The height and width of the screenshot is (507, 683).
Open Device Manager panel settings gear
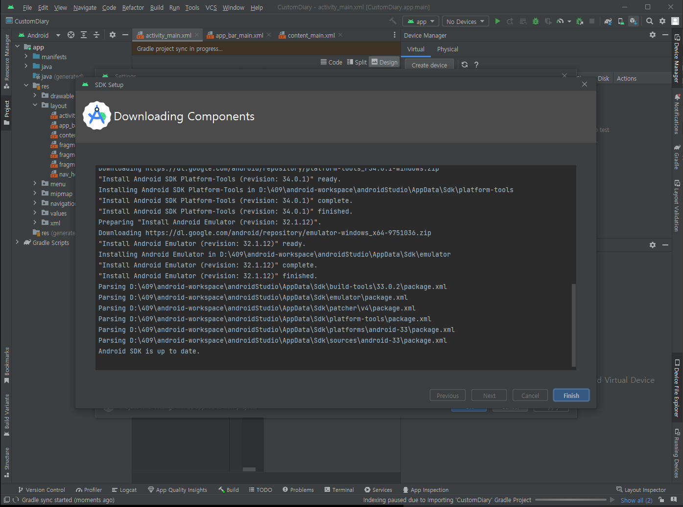(653, 35)
